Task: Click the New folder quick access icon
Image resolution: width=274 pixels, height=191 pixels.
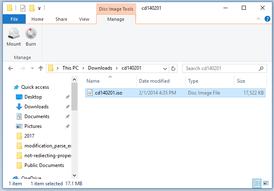Action: [x=32, y=8]
